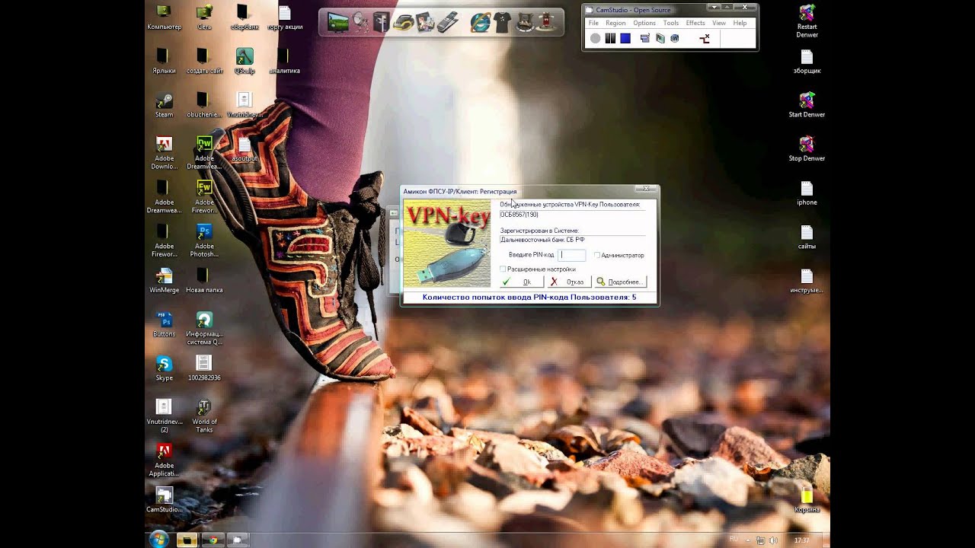975x548 pixels.
Task: Click the World of Tanks shortcut
Action: [x=204, y=416]
